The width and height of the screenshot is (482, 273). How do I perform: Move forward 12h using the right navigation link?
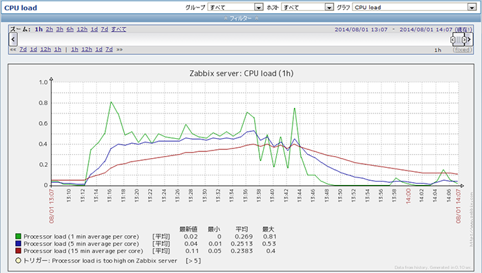click(87, 49)
